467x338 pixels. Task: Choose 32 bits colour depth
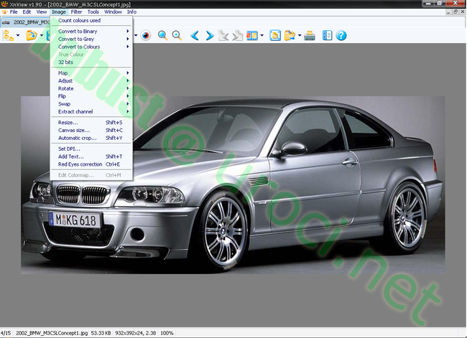[91, 62]
